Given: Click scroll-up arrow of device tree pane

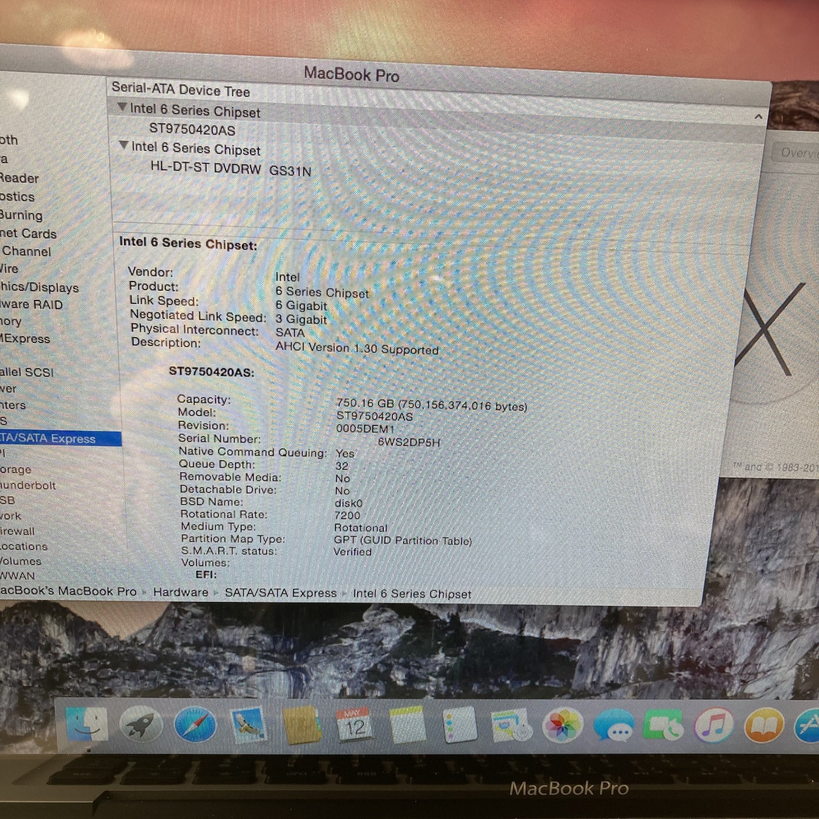Looking at the screenshot, I should pos(758,117).
